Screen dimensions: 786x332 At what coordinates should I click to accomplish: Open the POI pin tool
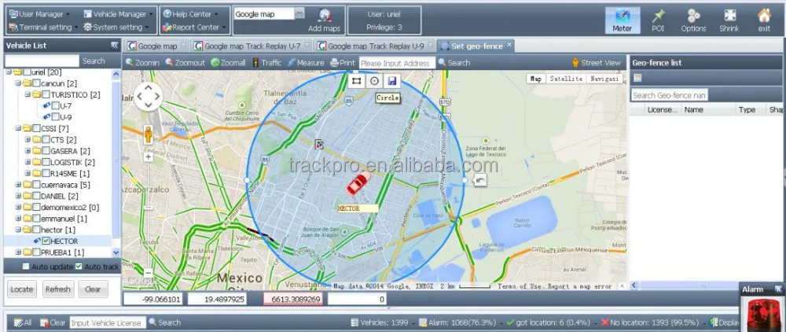coord(658,20)
